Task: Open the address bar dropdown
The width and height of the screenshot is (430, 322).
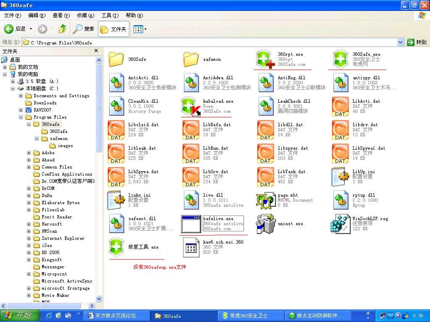Action: click(x=400, y=42)
